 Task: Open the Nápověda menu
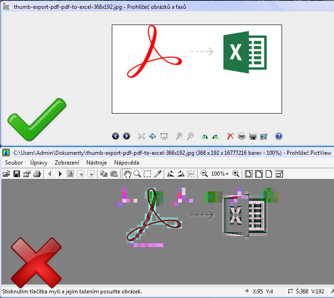pyautogui.click(x=127, y=163)
